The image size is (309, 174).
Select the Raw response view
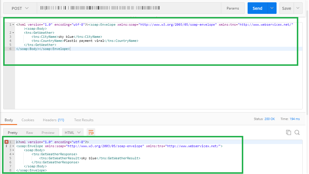(x=30, y=133)
